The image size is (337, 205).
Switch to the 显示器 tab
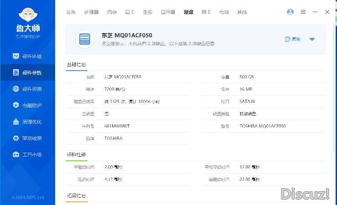(x=168, y=12)
